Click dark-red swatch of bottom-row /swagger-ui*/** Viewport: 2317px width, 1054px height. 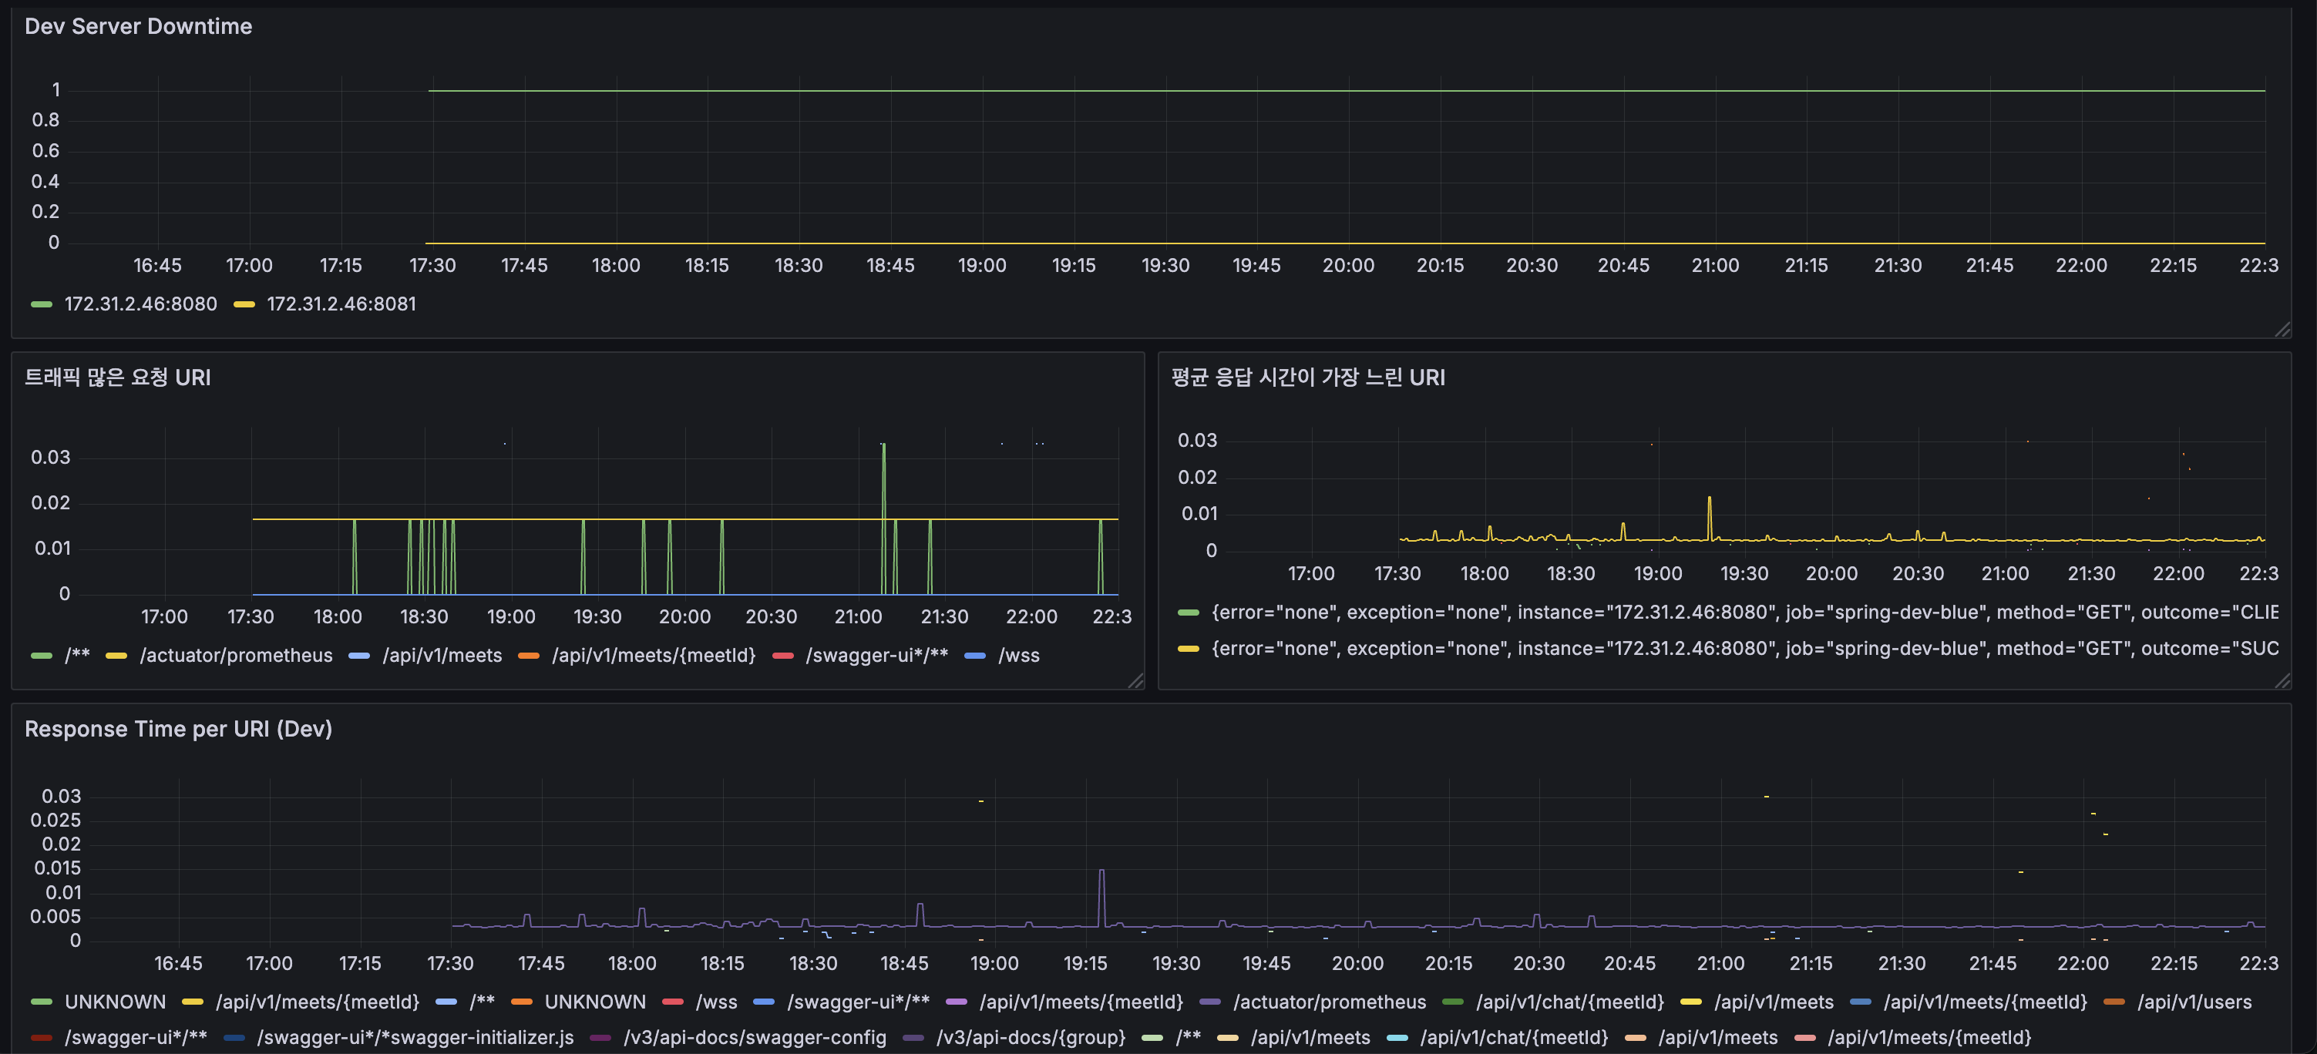(x=42, y=1039)
